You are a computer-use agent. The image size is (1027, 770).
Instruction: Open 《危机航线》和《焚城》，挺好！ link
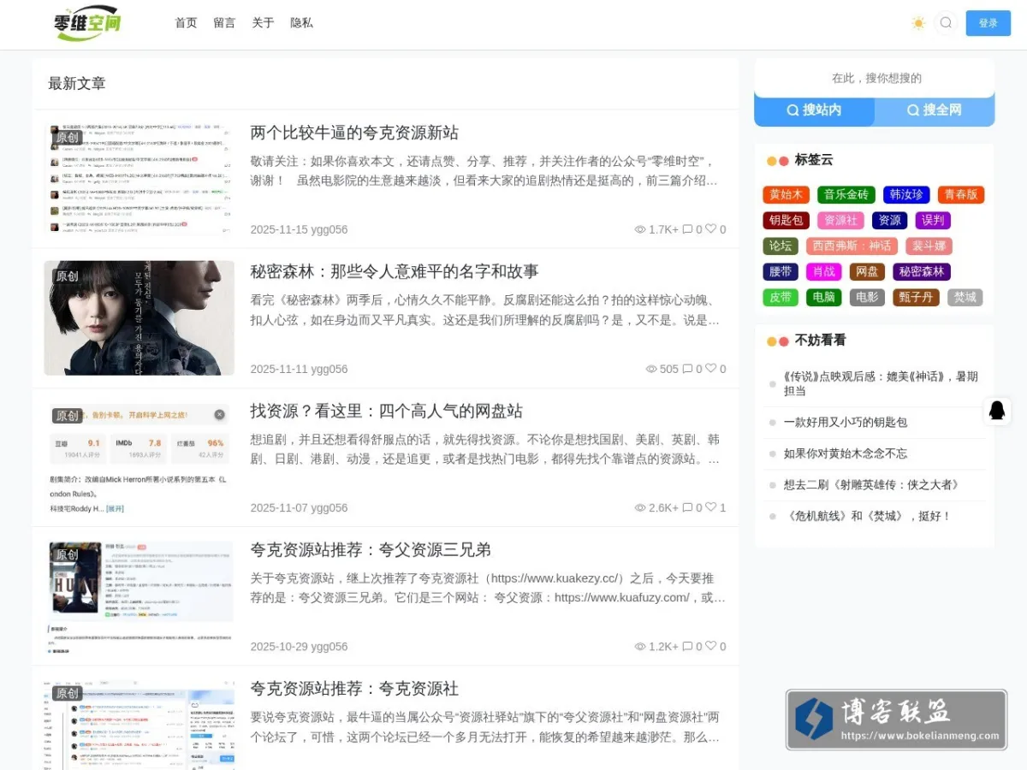point(868,516)
